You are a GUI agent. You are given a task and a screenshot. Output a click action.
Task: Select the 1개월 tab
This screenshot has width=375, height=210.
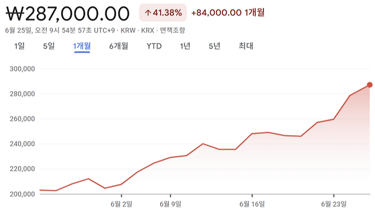tap(82, 46)
